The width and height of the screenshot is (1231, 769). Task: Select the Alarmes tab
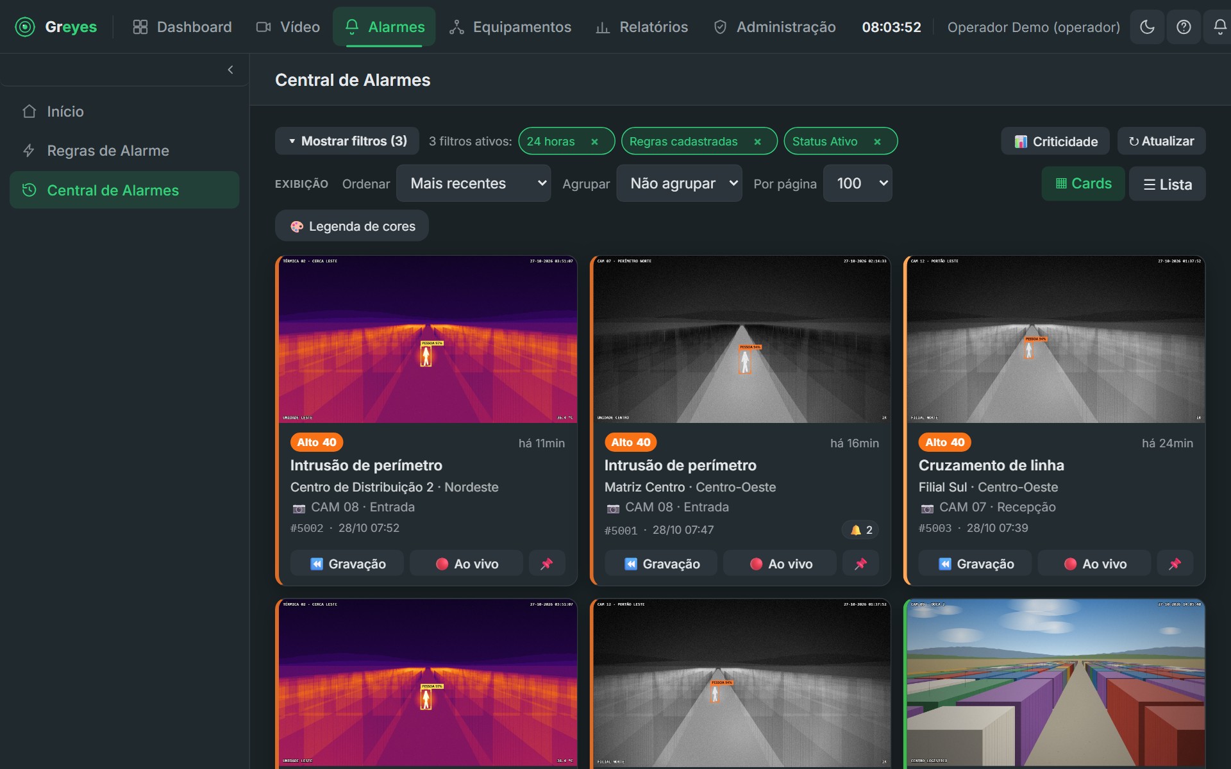[x=384, y=27]
